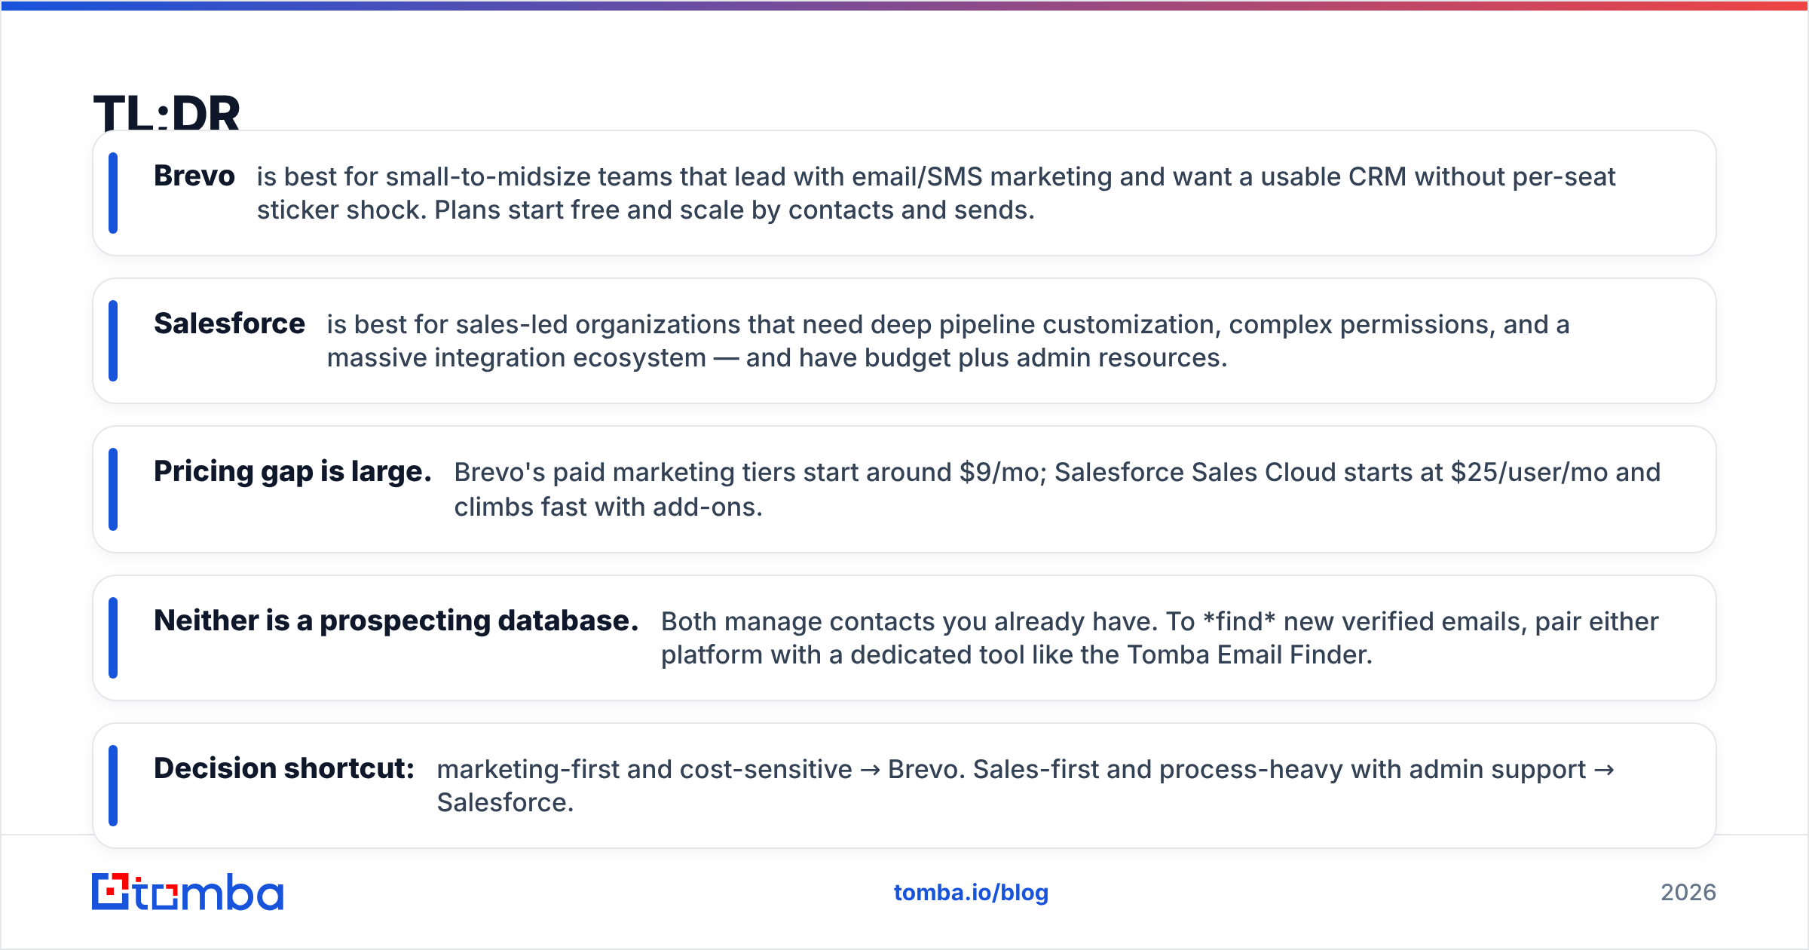Click the 'Pricing gap is large.' heading

coord(292,471)
